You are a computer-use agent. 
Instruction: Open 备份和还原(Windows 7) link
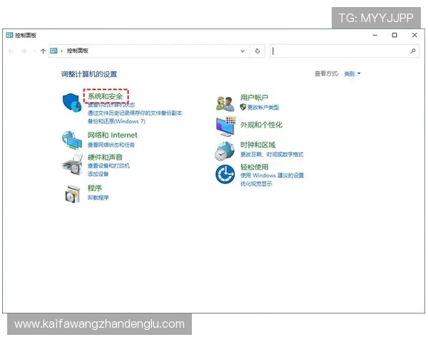pos(116,121)
